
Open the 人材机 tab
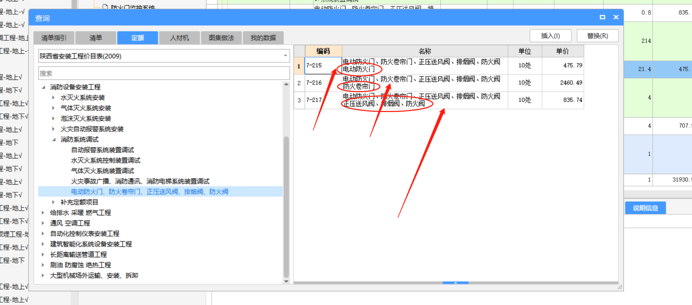pyautogui.click(x=179, y=38)
